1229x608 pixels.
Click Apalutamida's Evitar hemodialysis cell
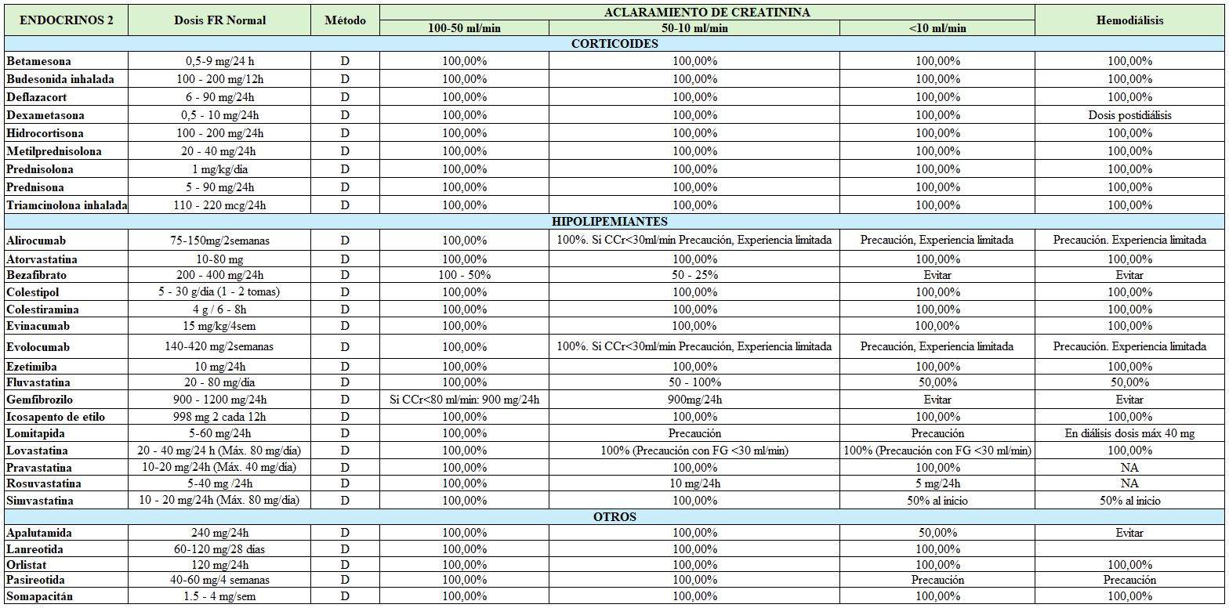coord(1129,533)
